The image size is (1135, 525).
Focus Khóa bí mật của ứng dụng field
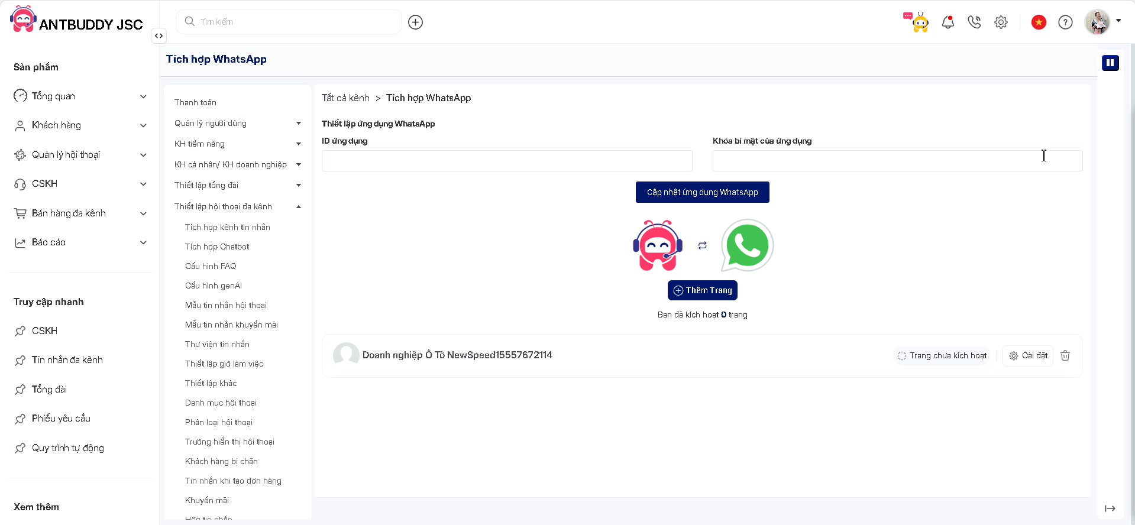click(x=897, y=161)
